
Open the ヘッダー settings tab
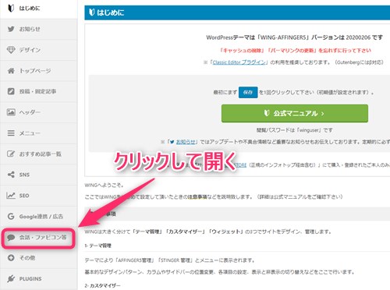pyautogui.click(x=38, y=112)
